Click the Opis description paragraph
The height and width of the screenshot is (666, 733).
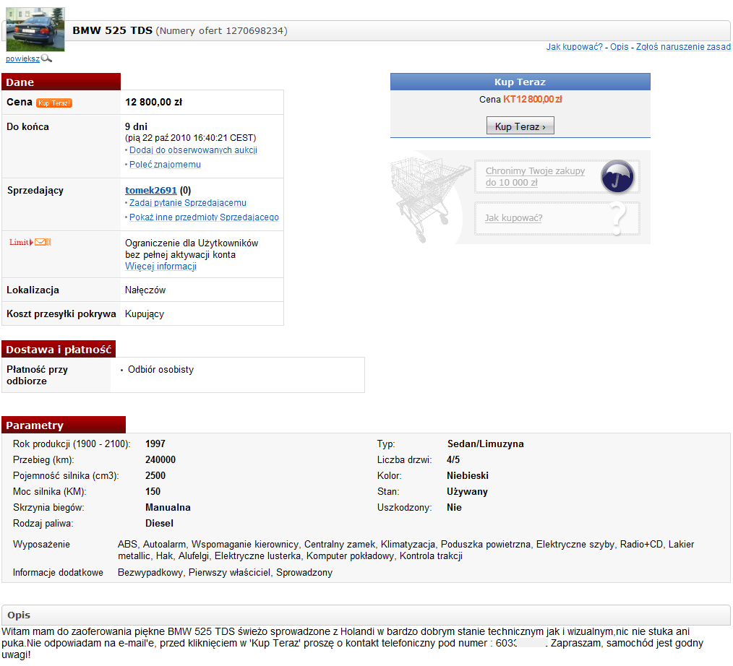pyautogui.click(x=353, y=643)
